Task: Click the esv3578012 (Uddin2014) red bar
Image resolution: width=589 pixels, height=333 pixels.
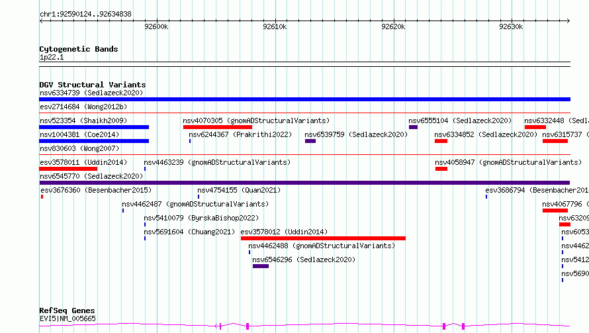Action: pyautogui.click(x=323, y=238)
